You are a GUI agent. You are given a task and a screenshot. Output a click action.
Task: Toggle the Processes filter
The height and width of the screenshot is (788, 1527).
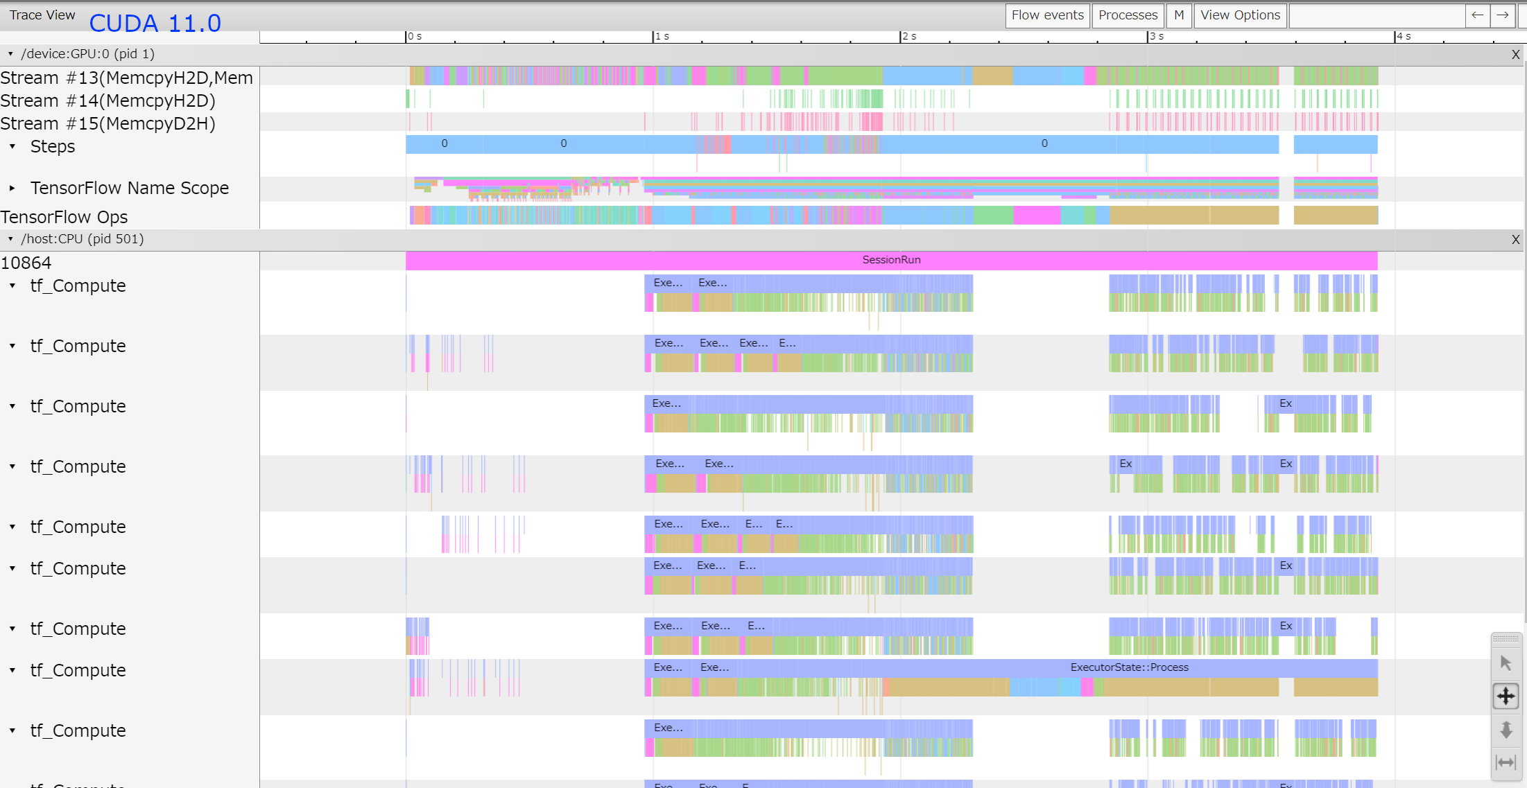pyautogui.click(x=1128, y=15)
